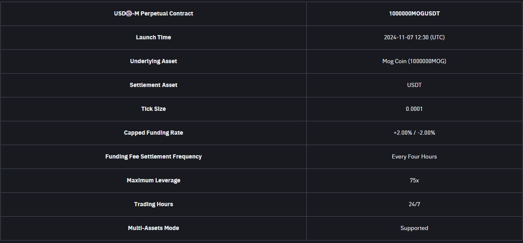The width and height of the screenshot is (523, 243).
Task: Select the 2024-11-07 12:30 (UTC) value
Action: tap(414, 37)
